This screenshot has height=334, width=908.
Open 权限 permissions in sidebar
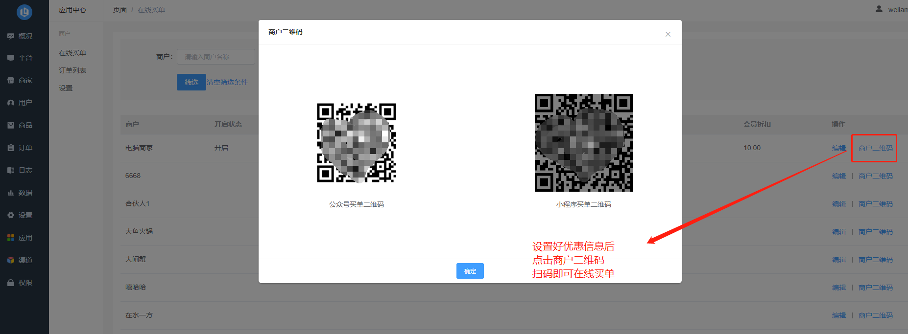tap(20, 283)
